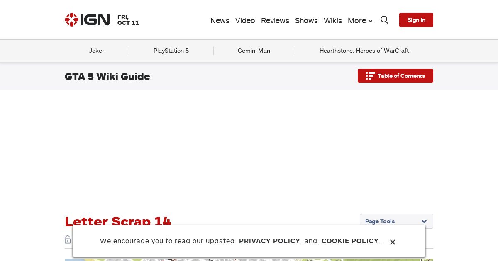Expand the Page Tools dropdown

point(396,221)
